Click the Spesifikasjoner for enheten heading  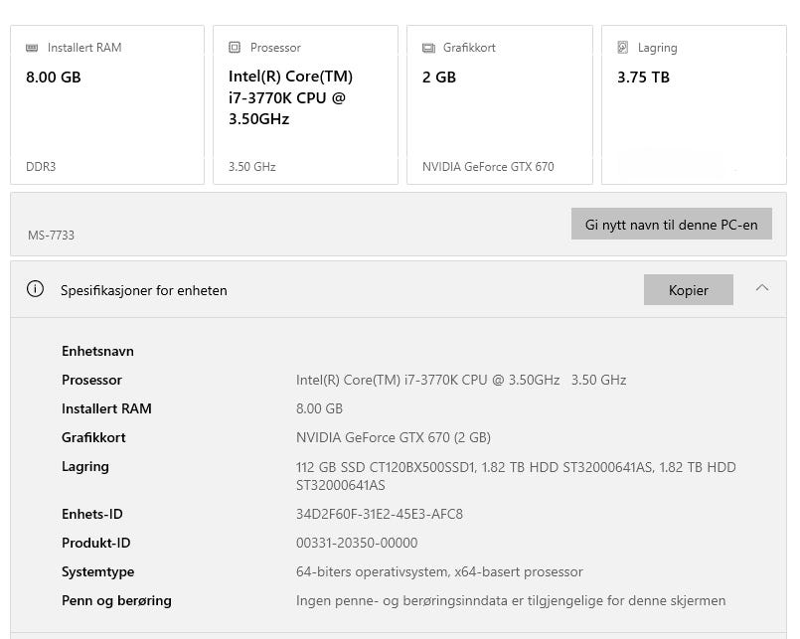144,290
